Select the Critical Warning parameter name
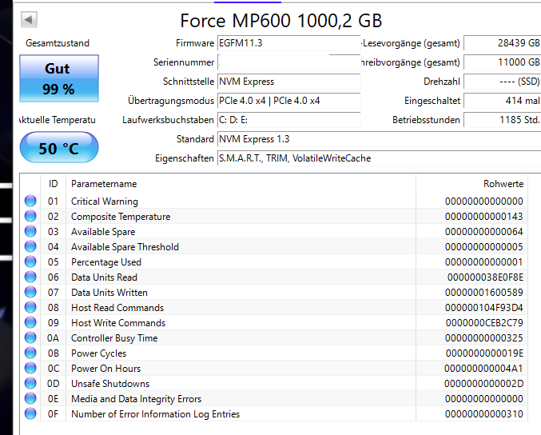Image resolution: width=541 pixels, height=435 pixels. click(105, 202)
